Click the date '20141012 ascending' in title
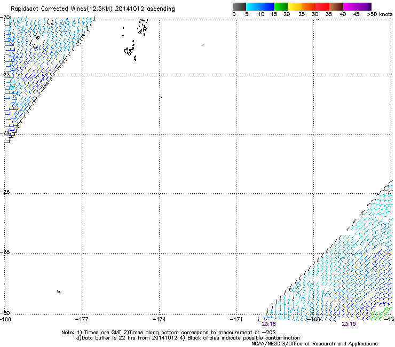This screenshot has width=395, height=347. pyautogui.click(x=145, y=9)
